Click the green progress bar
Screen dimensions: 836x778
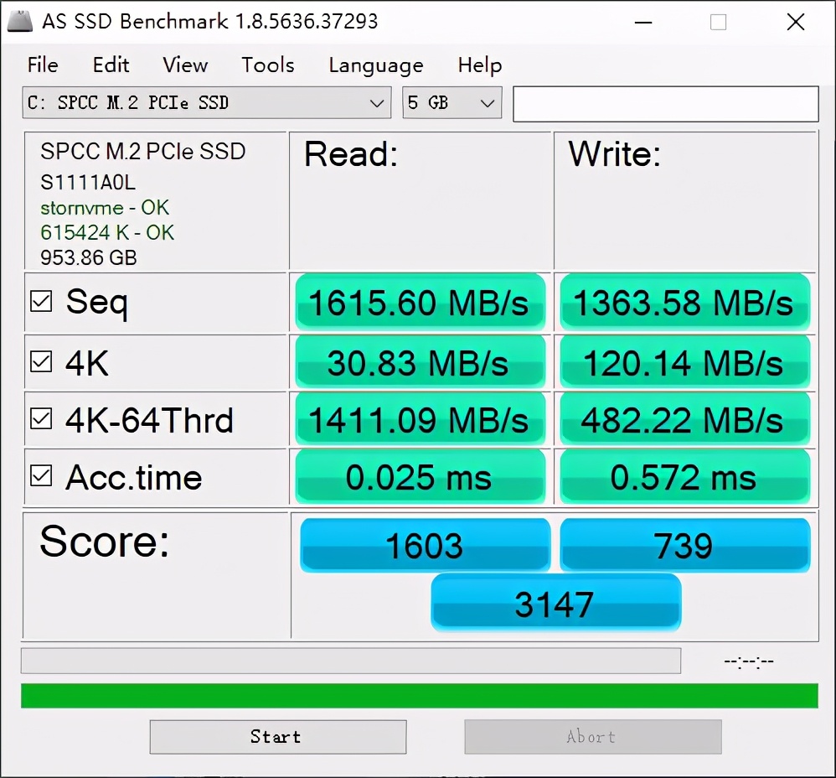(418, 694)
